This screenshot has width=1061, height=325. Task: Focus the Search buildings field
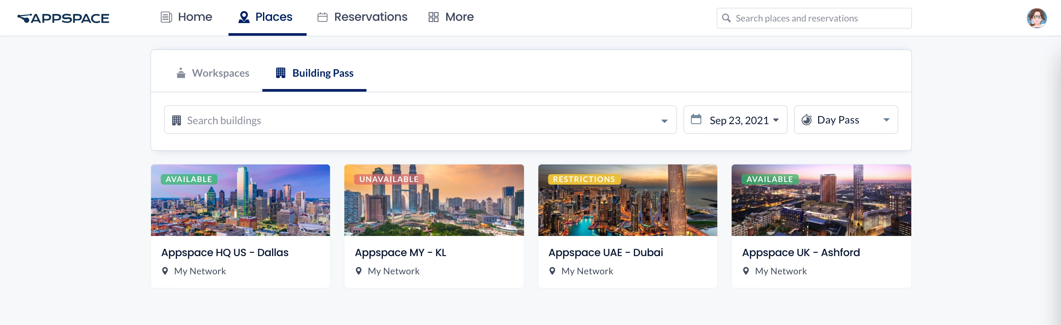(420, 120)
